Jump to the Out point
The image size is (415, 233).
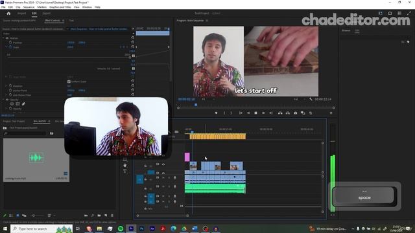click(271, 113)
